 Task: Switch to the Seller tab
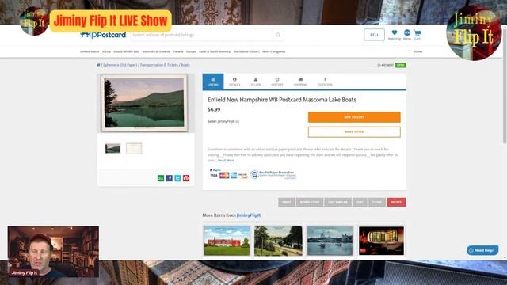tap(255, 82)
